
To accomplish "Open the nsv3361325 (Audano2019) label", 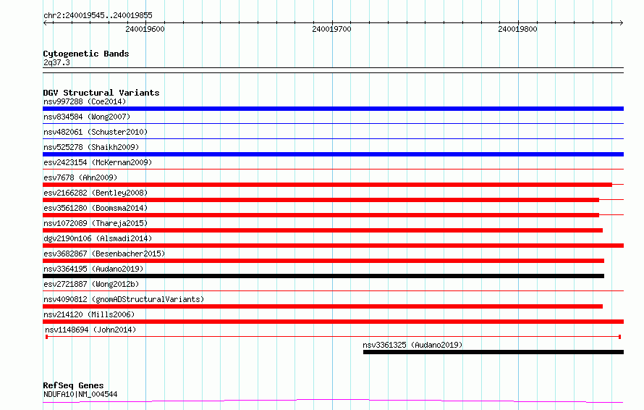I will [x=412, y=345].
